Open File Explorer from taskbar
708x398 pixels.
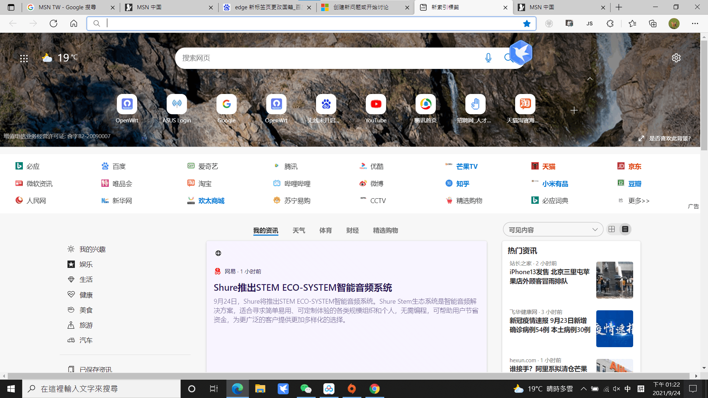[260, 389]
